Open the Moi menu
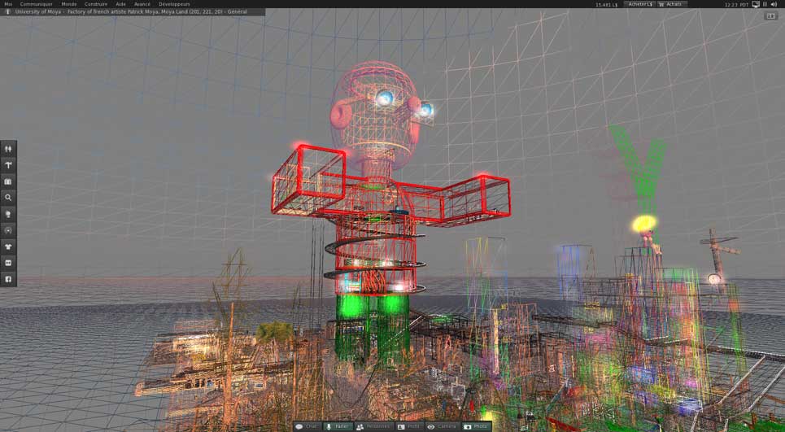 [8, 4]
